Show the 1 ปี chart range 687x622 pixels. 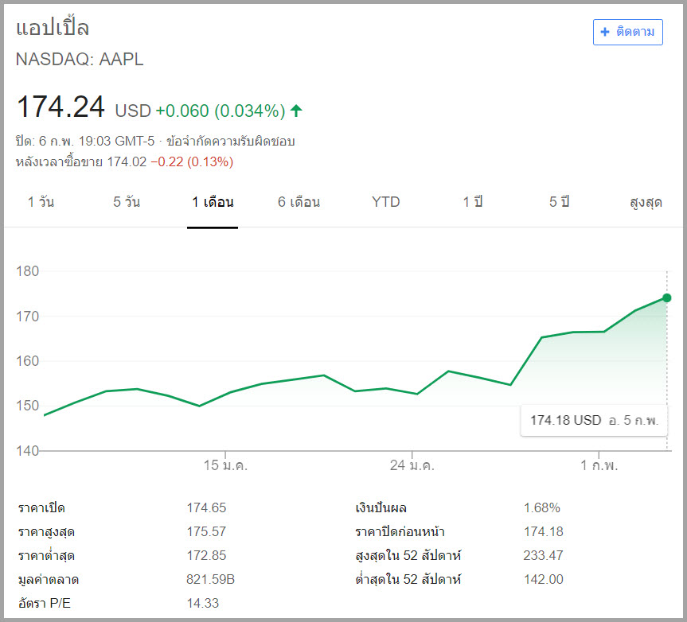click(x=473, y=202)
